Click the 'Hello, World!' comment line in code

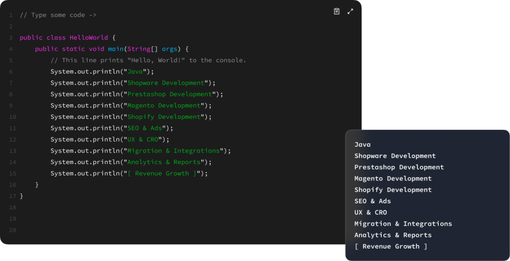[x=148, y=60]
